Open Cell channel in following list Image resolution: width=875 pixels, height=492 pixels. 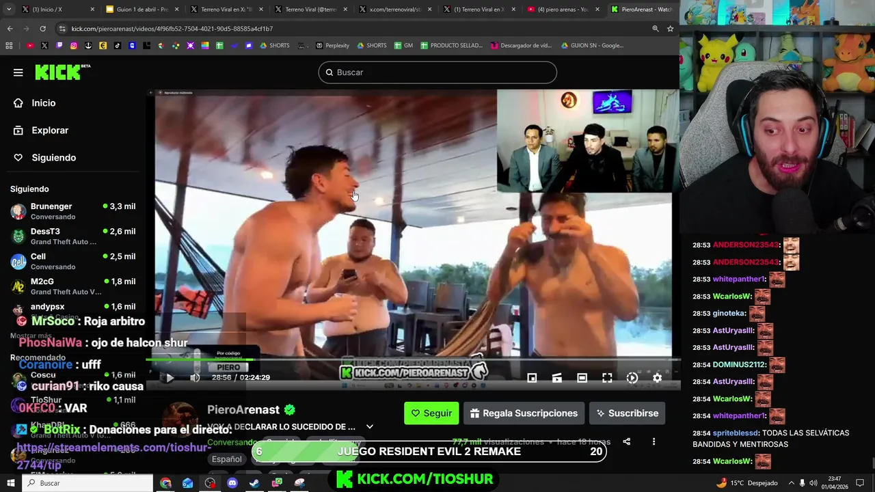pyautogui.click(x=72, y=261)
